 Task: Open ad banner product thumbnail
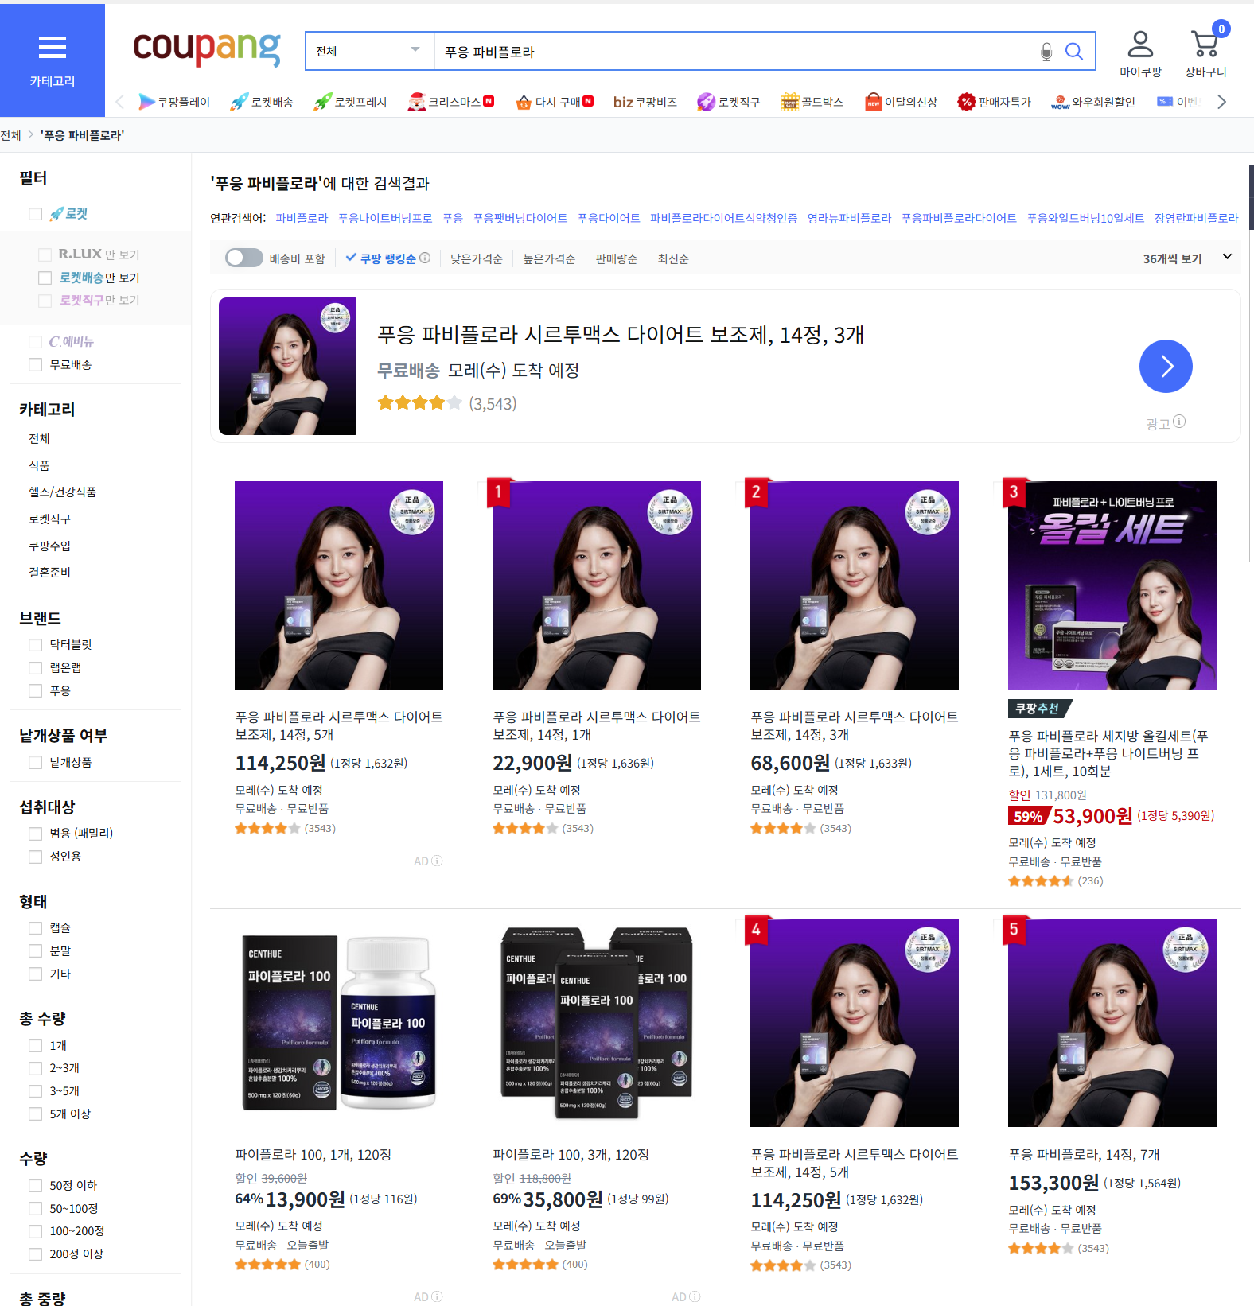(x=287, y=366)
